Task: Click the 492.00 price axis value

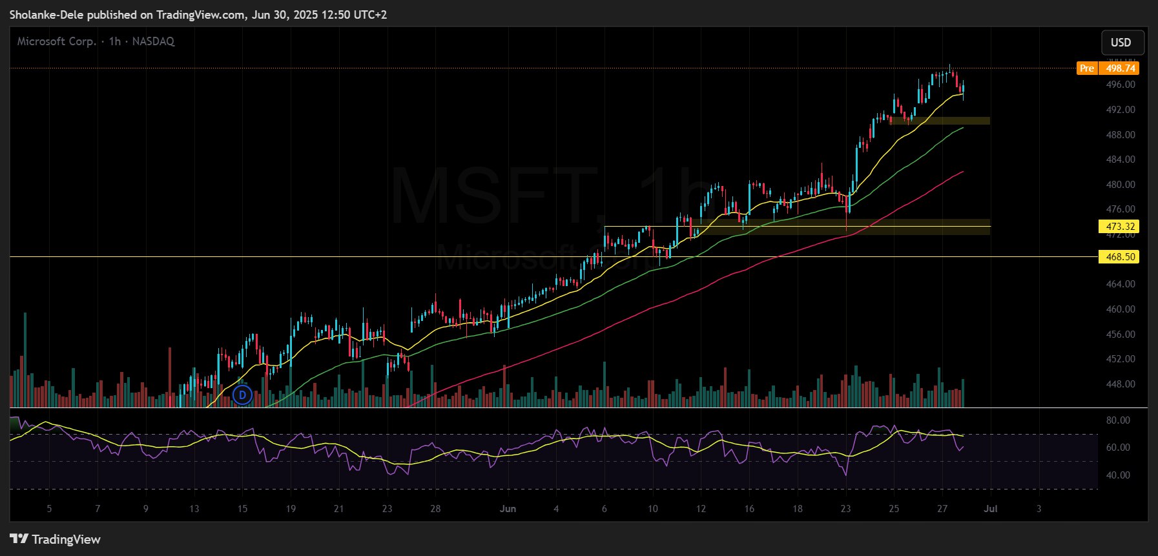Action: 1121,110
